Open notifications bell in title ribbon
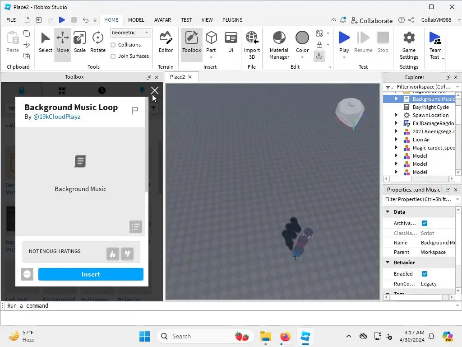462x347 pixels. point(343,20)
